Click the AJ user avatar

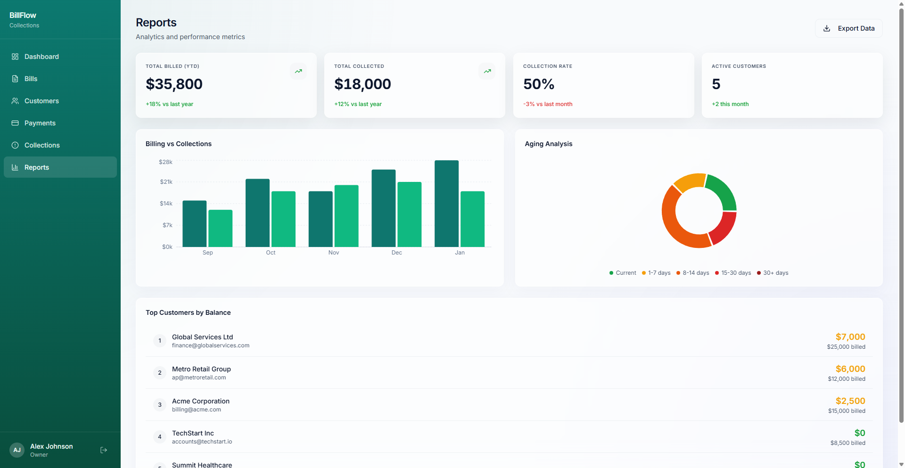coord(17,450)
